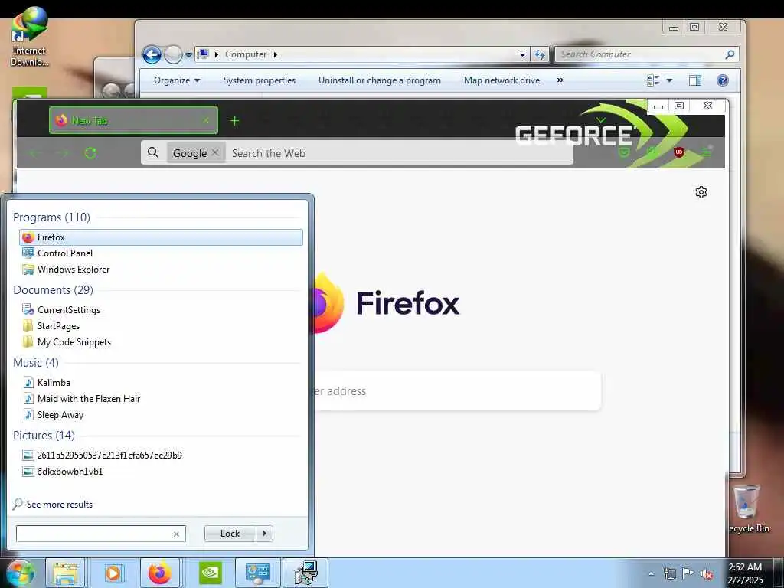This screenshot has width=784, height=588.
Task: Open the Firefox shield icon in toolbar
Action: [623, 152]
